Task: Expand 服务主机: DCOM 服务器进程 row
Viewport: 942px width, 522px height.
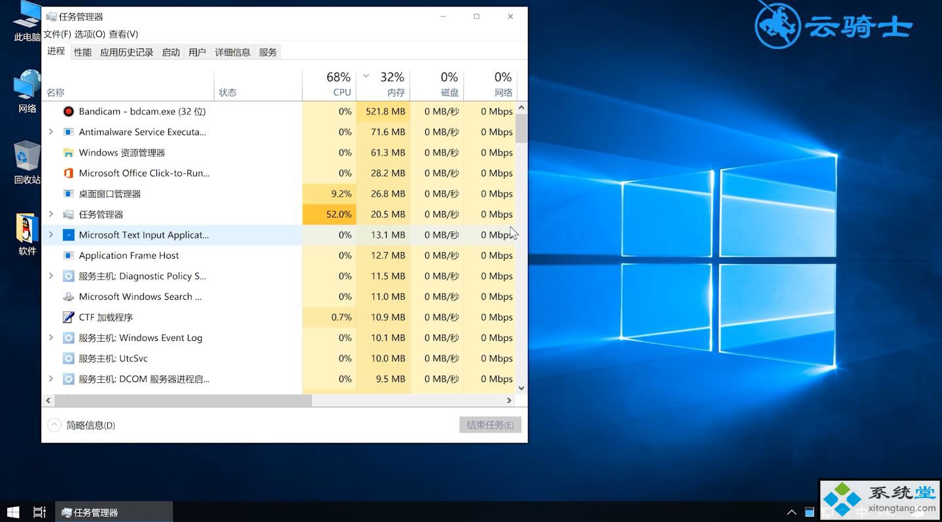Action: pyautogui.click(x=51, y=379)
